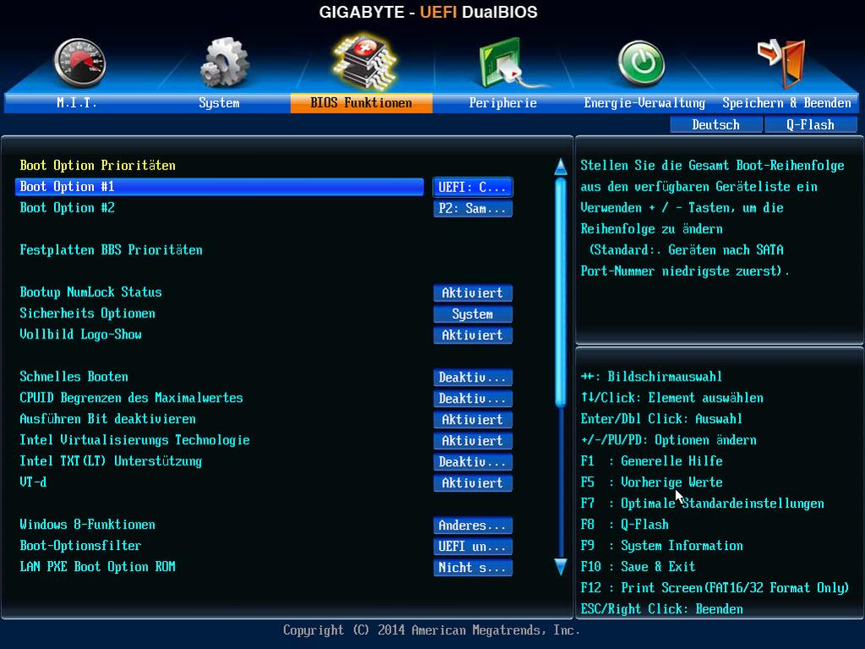Select the Sicherheits Optionen label
Viewport: 865px width, 649px height.
tap(87, 313)
